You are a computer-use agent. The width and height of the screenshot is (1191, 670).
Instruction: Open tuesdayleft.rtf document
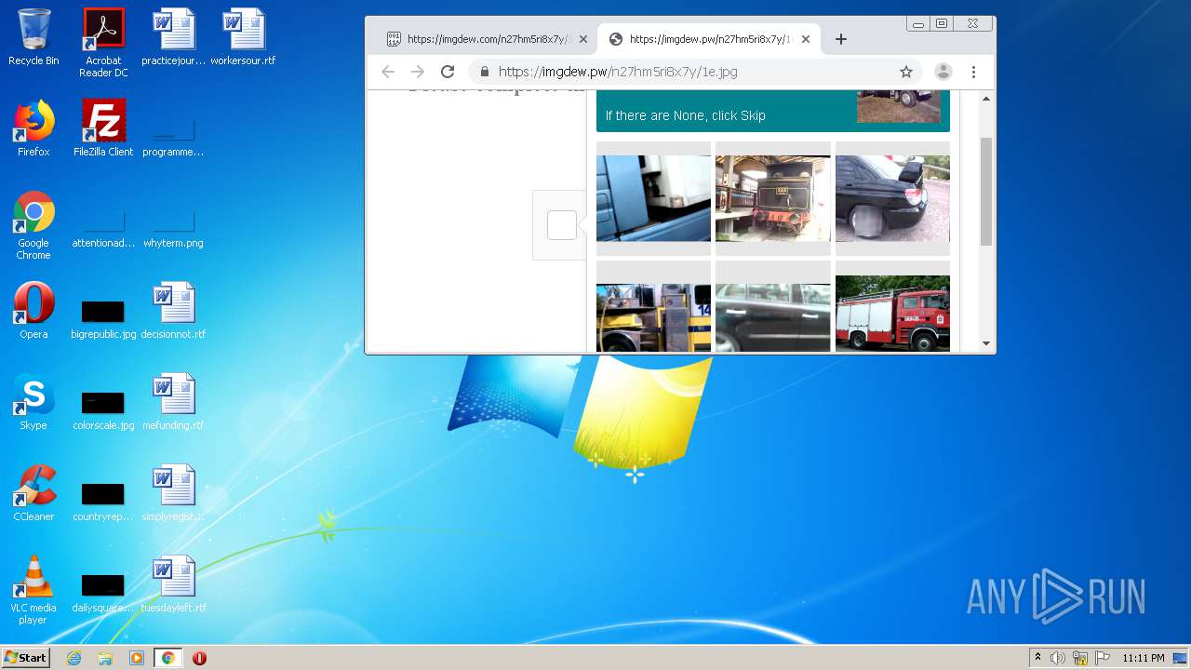[173, 584]
